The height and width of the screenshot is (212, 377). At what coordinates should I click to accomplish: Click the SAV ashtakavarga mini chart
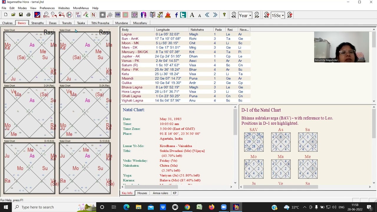(254, 142)
